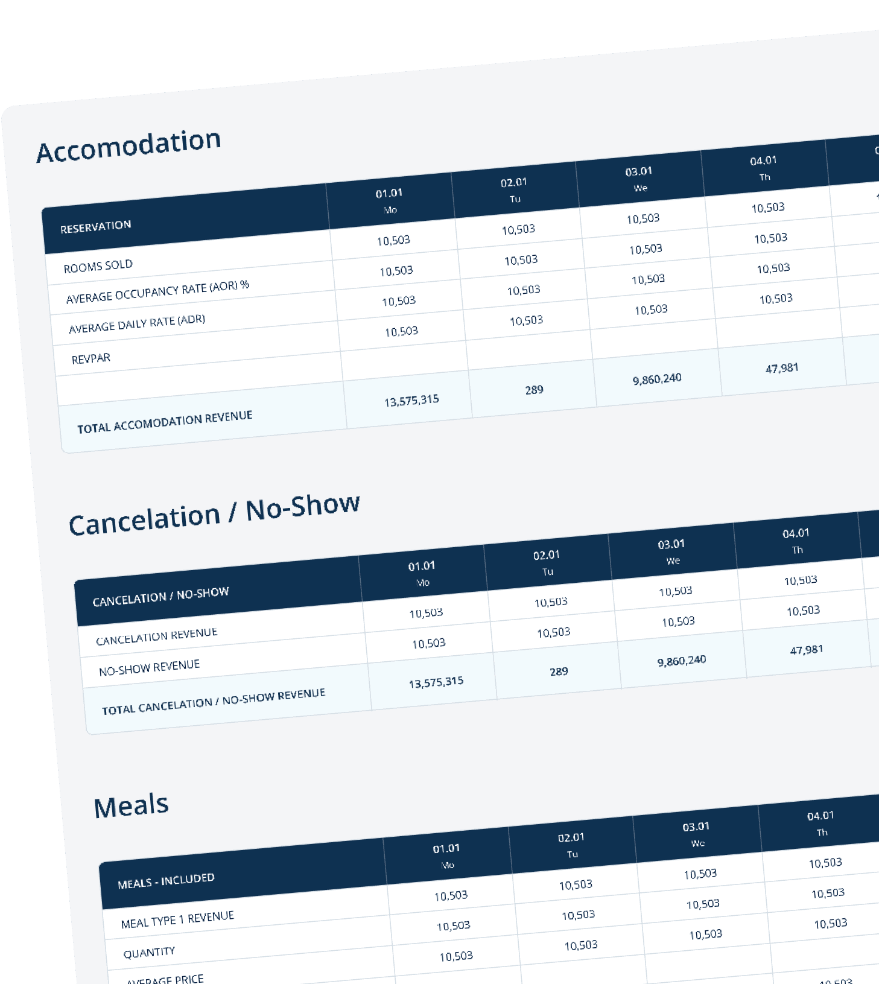Click 03.01 We column header in Accomodation table
879x984 pixels.
click(x=639, y=179)
